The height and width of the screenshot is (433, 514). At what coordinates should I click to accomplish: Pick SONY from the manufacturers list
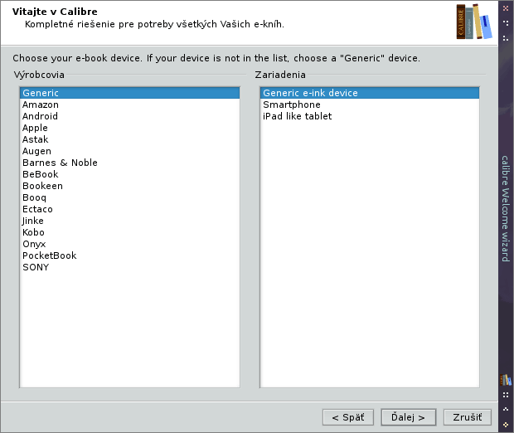pos(130,267)
